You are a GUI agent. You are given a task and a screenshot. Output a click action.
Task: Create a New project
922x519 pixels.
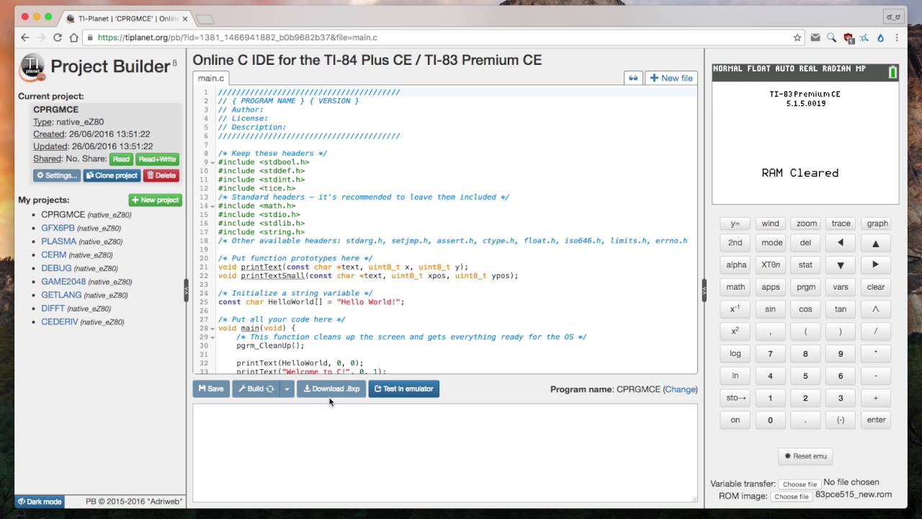[x=155, y=200]
